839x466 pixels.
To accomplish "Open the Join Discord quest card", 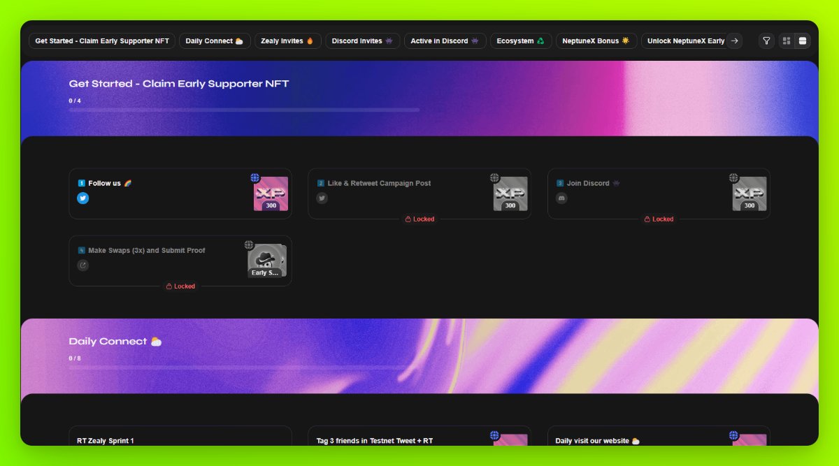I will coord(659,194).
